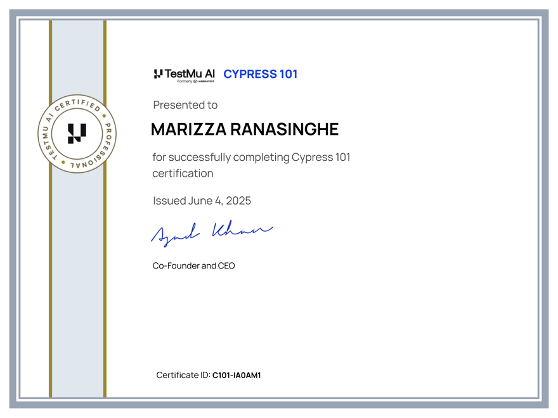The height and width of the screenshot is (418, 558).
Task: Click the LambdaTest logo next to 'Formerly'
Action: click(204, 81)
